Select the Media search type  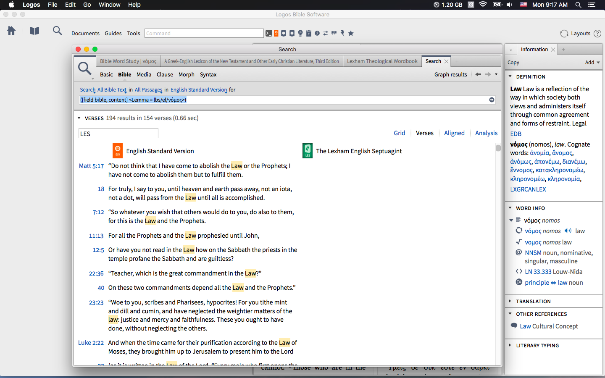[x=144, y=74]
